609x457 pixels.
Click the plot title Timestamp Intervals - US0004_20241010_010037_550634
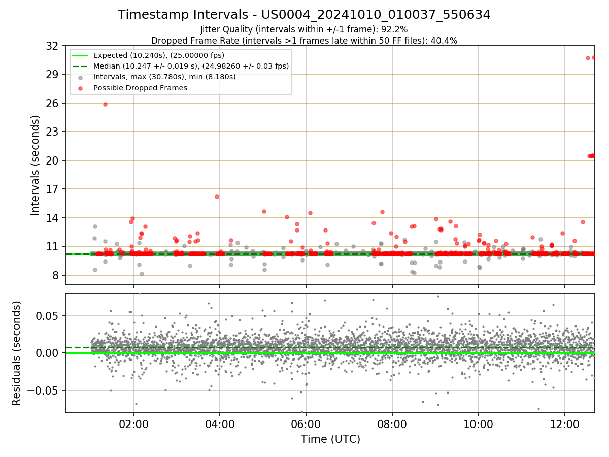pyautogui.click(x=304, y=15)
